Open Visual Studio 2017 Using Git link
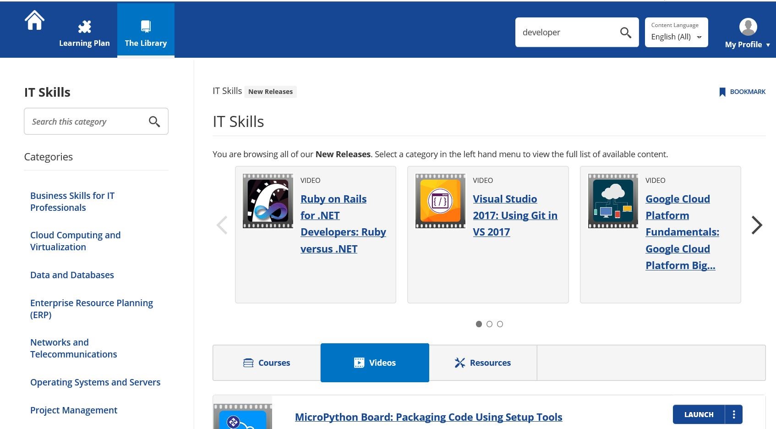The height and width of the screenshot is (429, 776). coord(515,215)
